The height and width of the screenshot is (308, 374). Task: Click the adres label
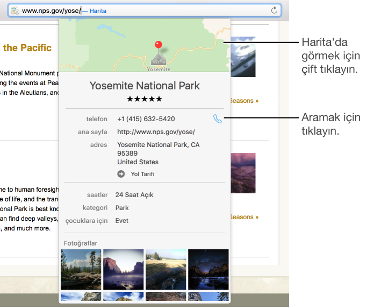[x=98, y=145]
